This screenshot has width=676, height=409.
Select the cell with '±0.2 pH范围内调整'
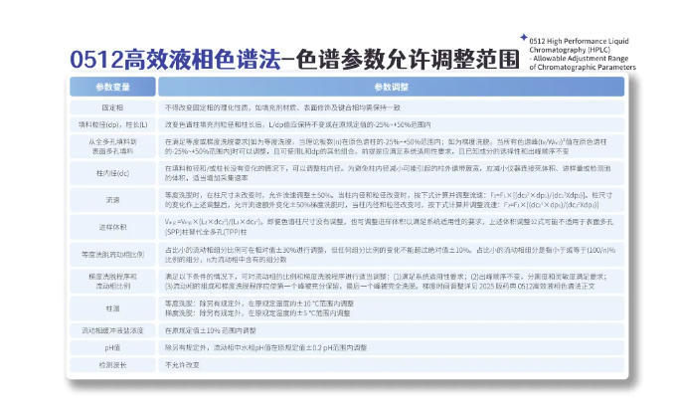(391, 347)
